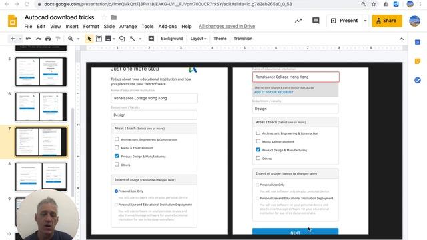Add a new slide with plus icon
The image size is (427, 240).
click(13, 39)
